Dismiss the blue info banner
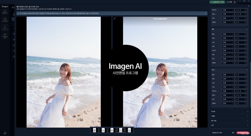This screenshot has width=251, height=136. [x=205, y=13]
